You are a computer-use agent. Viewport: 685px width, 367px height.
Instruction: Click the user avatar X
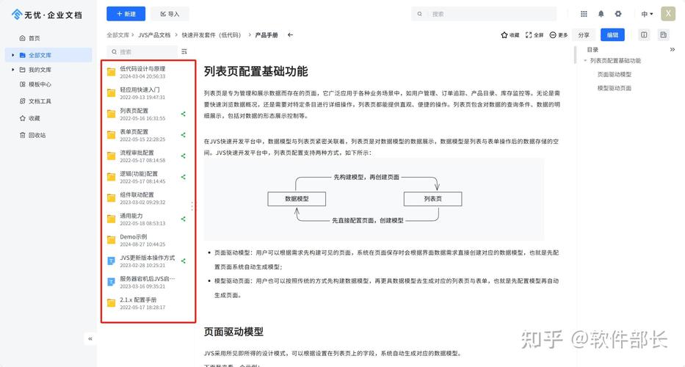(668, 14)
